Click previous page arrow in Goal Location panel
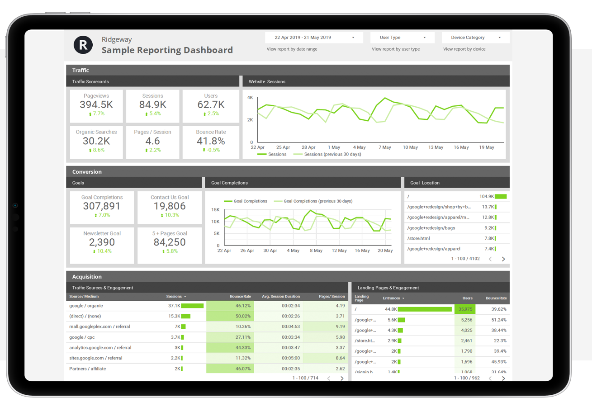Screen dimensions: 592x407 click(490, 259)
